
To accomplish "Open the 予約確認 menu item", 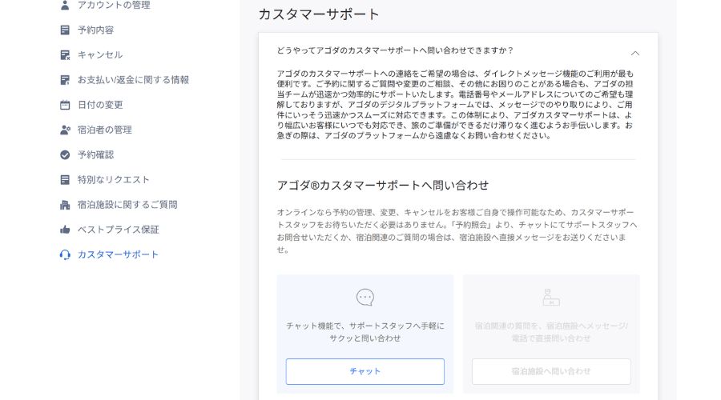I will coord(95,154).
